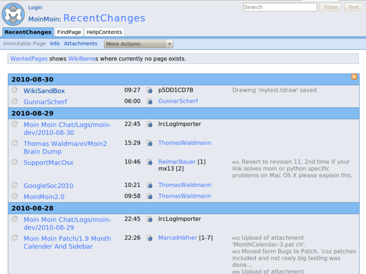Click the info icon in WikiSandBox row
366x274 pixels.
(149, 91)
